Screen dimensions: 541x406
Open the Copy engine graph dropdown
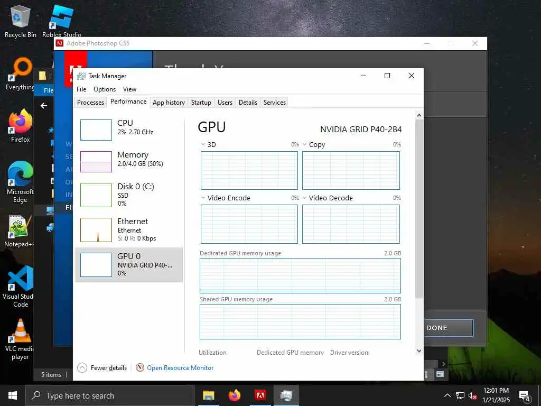pos(305,144)
